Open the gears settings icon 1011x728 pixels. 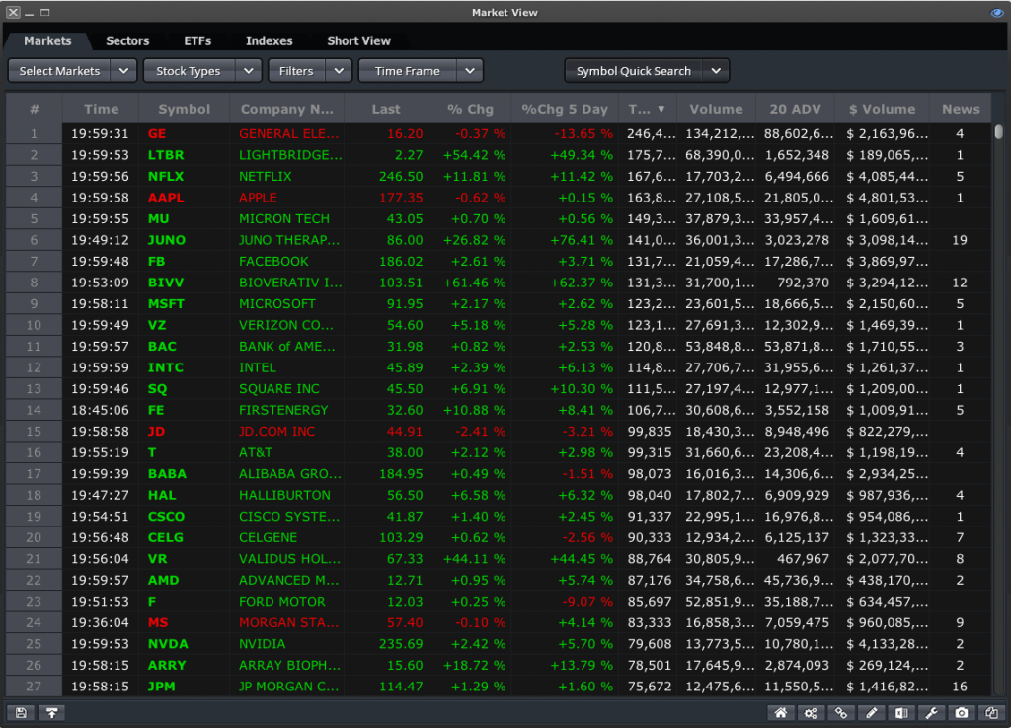[810, 712]
